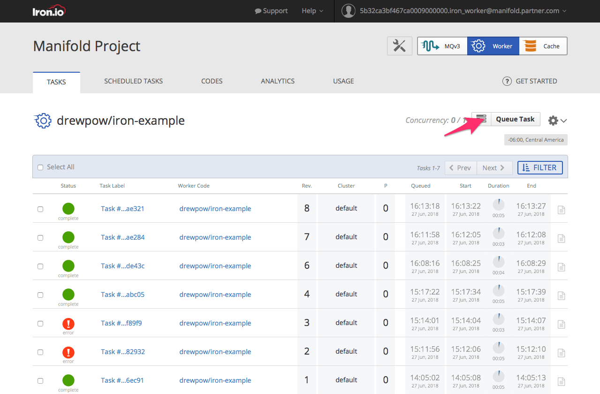Screen dimensions: 600x394
Task: Open log document icon for Task #...ae284
Action: 561,239
